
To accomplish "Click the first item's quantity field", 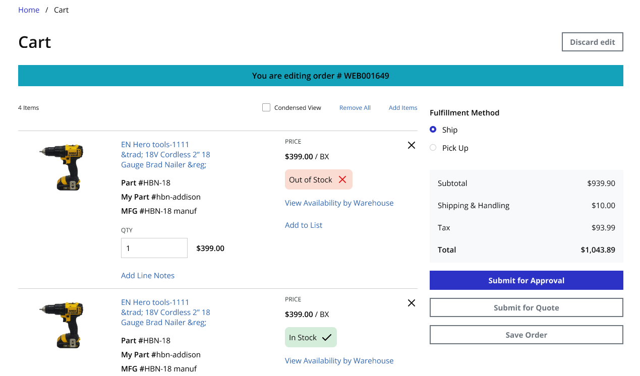I will [x=154, y=248].
